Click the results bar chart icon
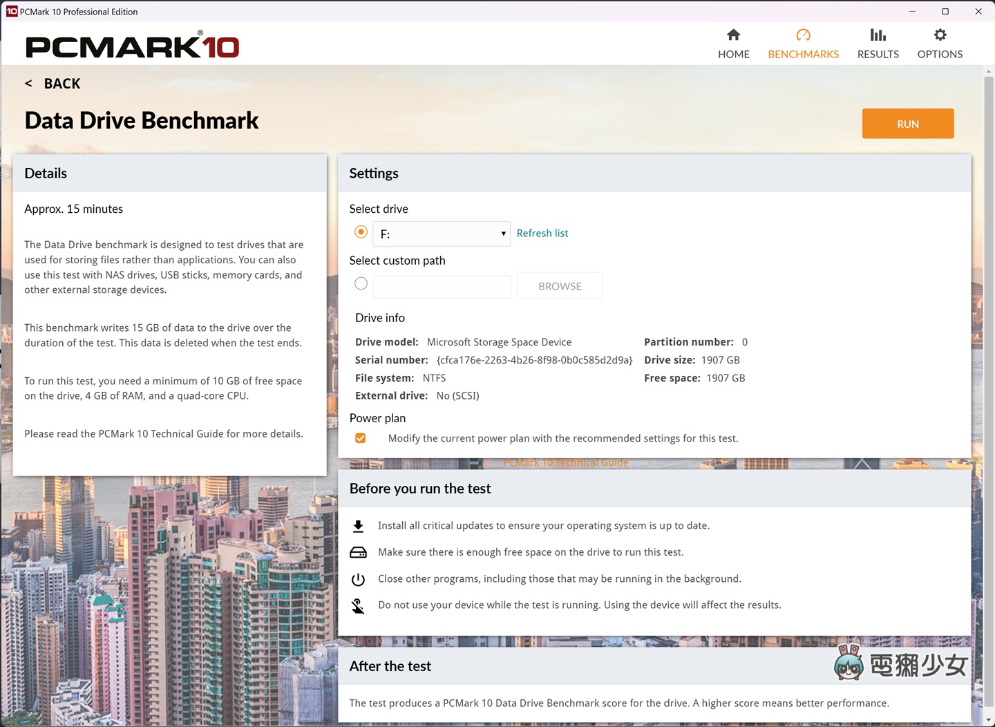Viewport: 995px width, 727px height. pyautogui.click(x=878, y=35)
